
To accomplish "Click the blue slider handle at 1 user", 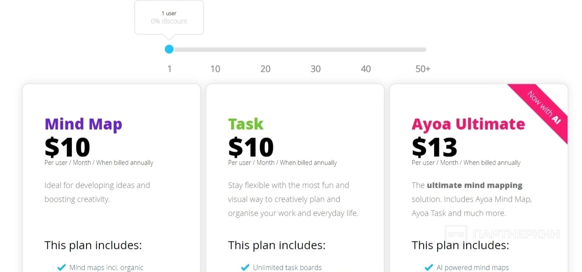I will click(x=169, y=49).
